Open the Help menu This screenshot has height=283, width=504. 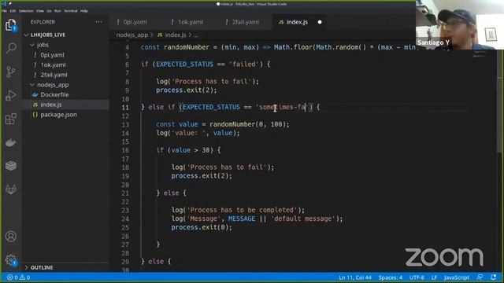pos(84,11)
